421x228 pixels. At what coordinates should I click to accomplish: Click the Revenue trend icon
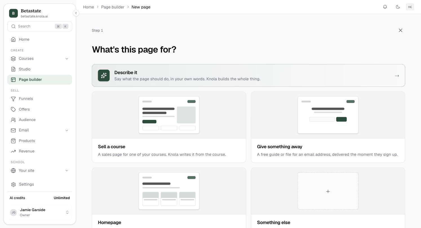click(13, 151)
